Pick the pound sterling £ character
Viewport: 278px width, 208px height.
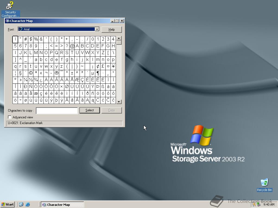click(x=103, y=66)
